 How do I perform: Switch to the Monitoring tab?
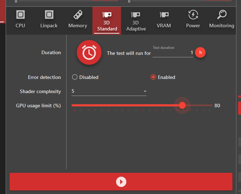[222, 21]
